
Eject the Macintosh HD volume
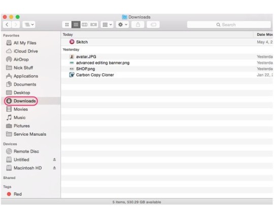[54, 168]
